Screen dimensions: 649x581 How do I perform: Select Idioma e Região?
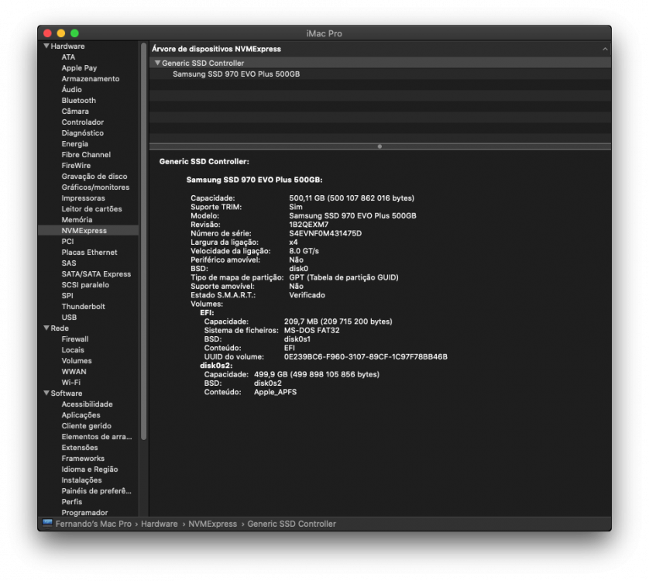tap(89, 469)
